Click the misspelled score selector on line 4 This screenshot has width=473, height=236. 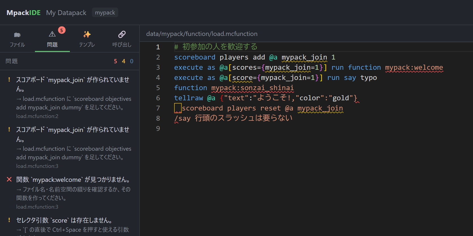[242, 78]
